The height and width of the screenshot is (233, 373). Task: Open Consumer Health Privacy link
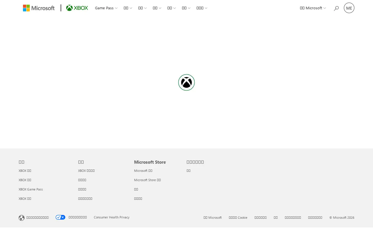112,217
